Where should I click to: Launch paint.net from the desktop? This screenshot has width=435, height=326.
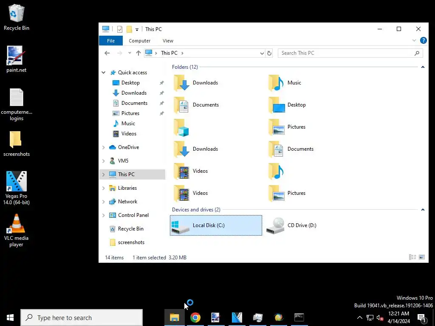pos(17,59)
